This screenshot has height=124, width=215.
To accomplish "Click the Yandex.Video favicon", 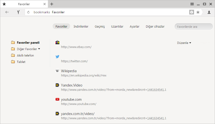I will tap(57, 85).
